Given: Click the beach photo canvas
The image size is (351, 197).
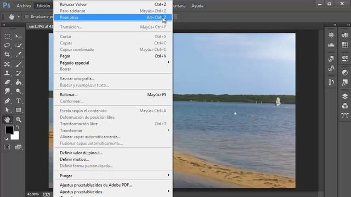Looking at the screenshot, I should pos(234,111).
